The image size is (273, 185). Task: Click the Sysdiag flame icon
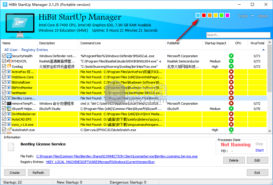9,66
